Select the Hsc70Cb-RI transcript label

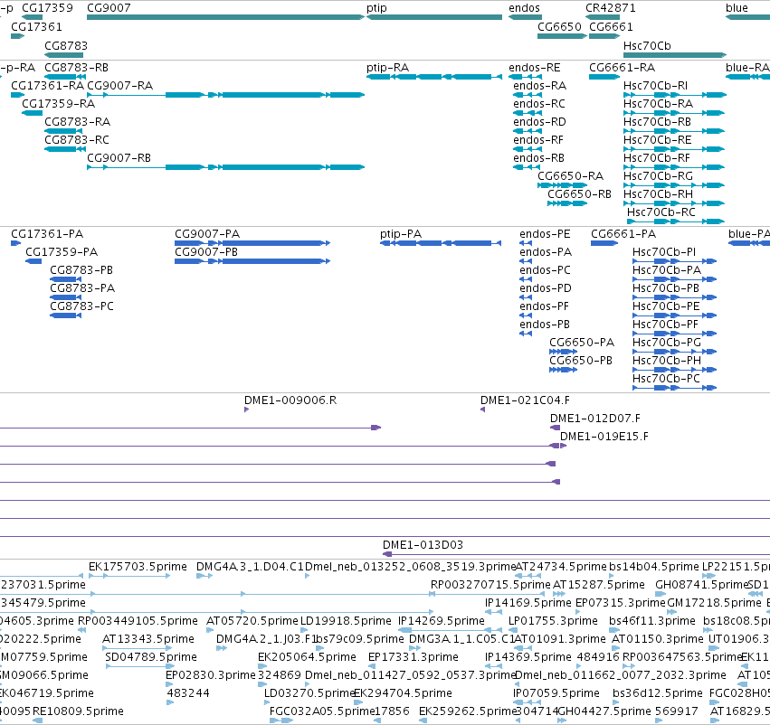655,85
